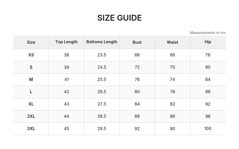Click the Waist column header
This screenshot has width=239, height=149.
(172, 42)
